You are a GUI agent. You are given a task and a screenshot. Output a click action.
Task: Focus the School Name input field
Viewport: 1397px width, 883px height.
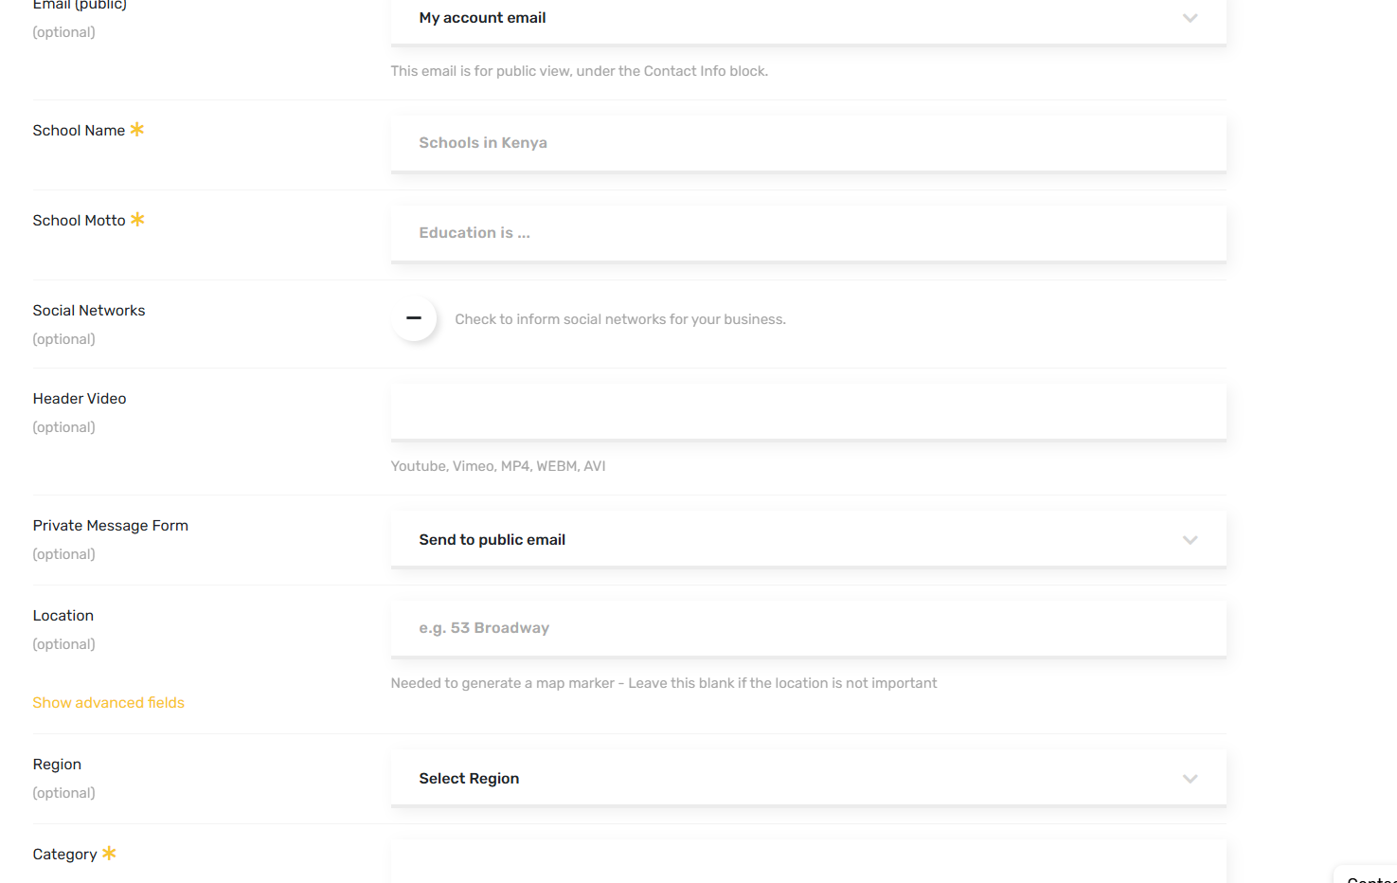[x=807, y=143]
